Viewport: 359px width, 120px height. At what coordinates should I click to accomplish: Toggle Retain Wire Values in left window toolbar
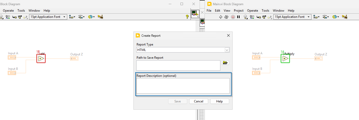point(8,17)
